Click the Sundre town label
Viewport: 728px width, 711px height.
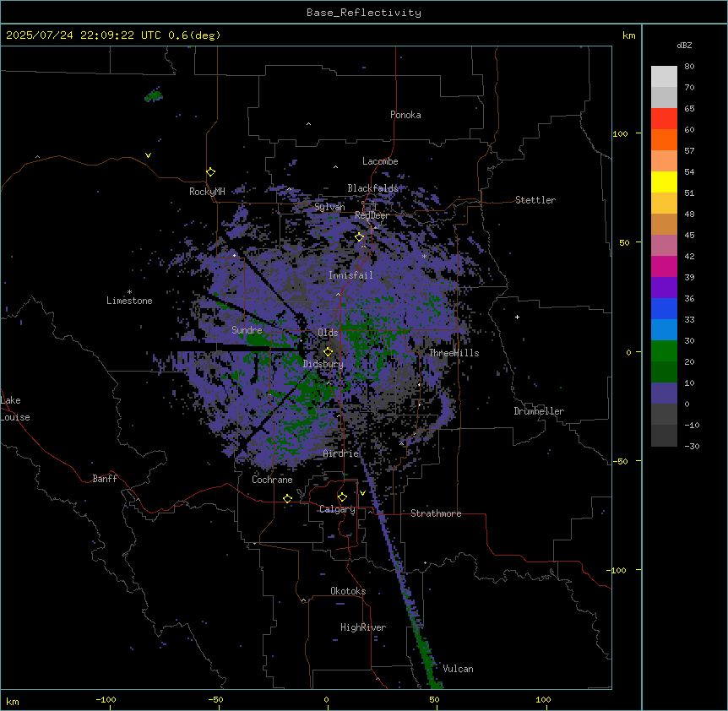click(247, 330)
